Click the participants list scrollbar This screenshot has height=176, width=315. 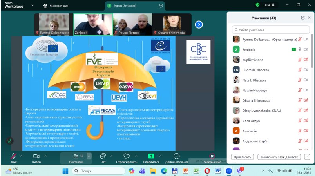pyautogui.click(x=312, y=59)
